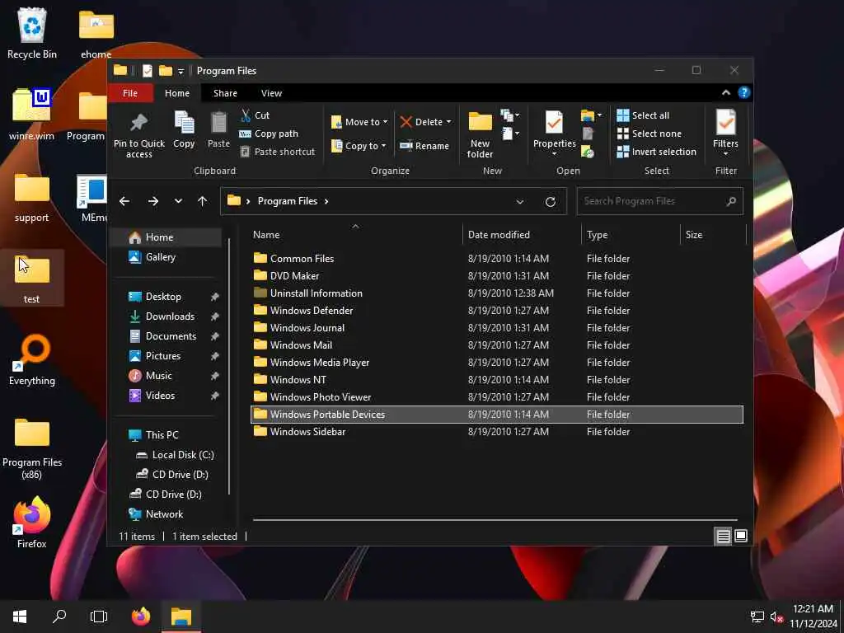Click taskbar search magnifier

tap(59, 617)
